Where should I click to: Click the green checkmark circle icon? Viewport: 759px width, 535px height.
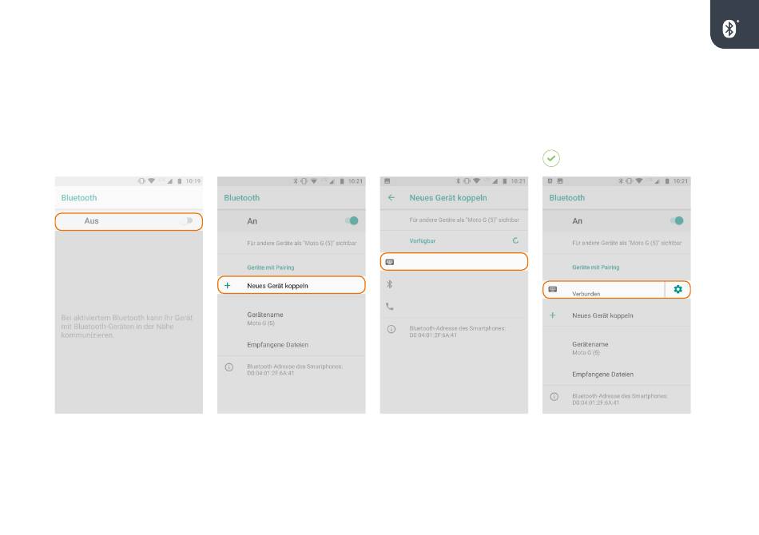[550, 158]
